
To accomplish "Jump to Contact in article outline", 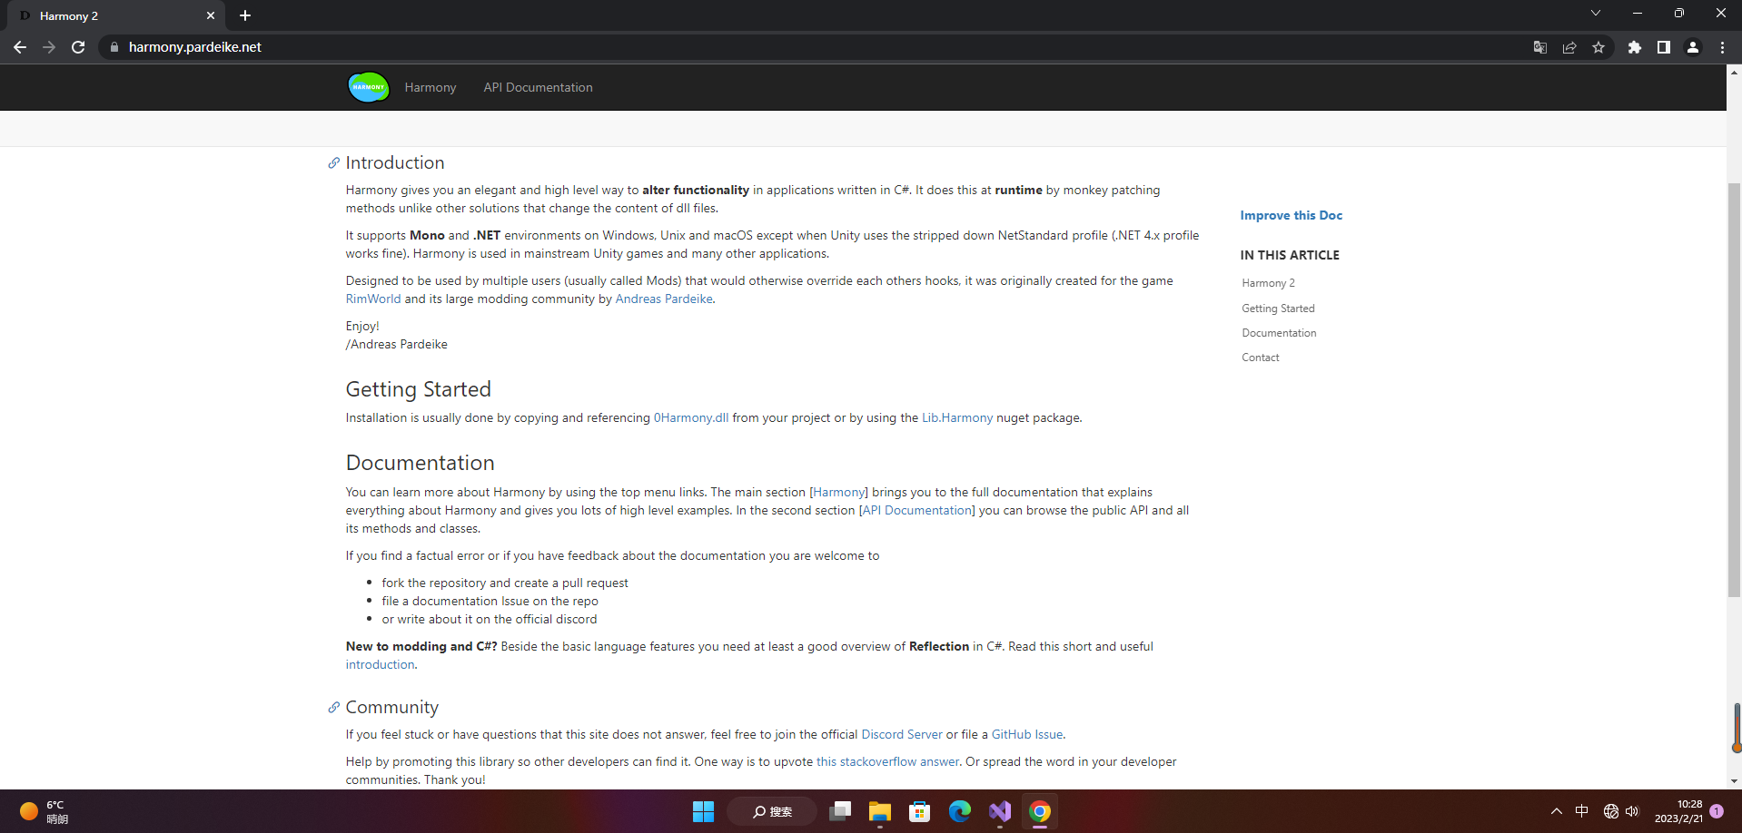I will click(1261, 358).
